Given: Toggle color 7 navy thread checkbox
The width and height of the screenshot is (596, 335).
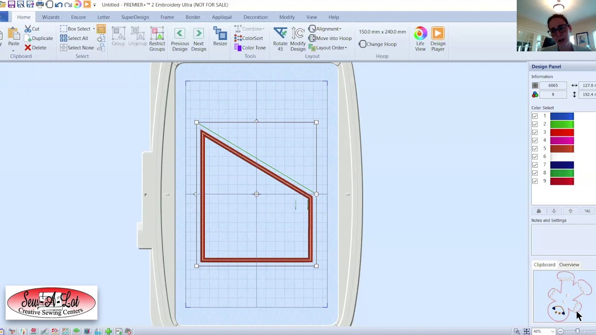Looking at the screenshot, I should click(x=535, y=165).
